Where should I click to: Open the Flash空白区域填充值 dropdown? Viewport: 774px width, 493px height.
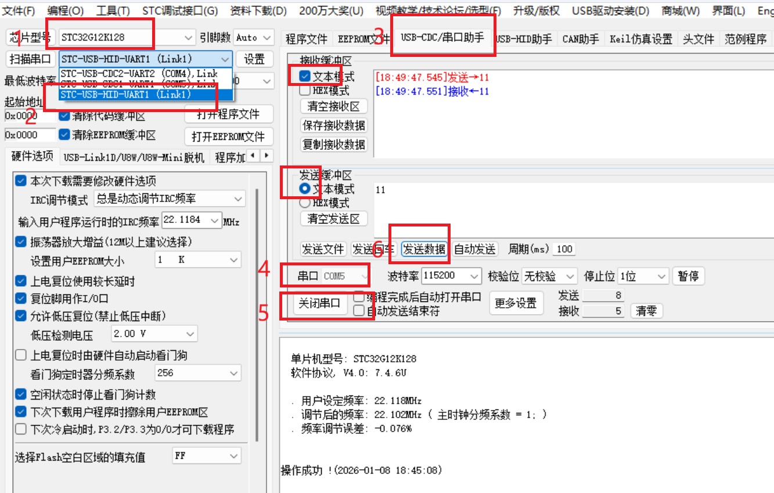pyautogui.click(x=235, y=455)
